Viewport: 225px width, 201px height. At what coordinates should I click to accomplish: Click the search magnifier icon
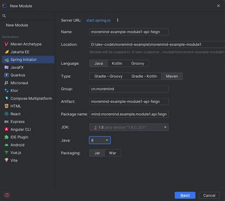tap(4, 16)
